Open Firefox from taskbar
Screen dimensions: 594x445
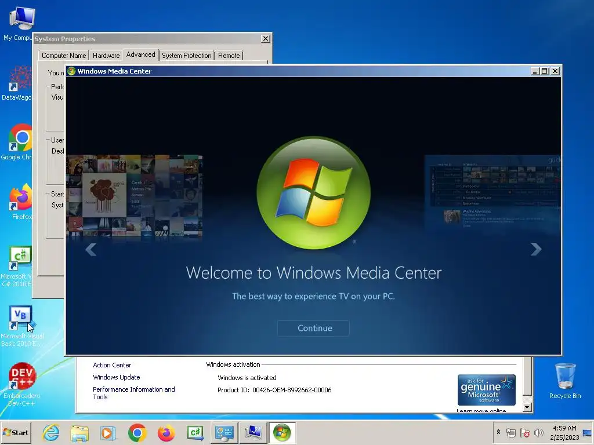(166, 432)
